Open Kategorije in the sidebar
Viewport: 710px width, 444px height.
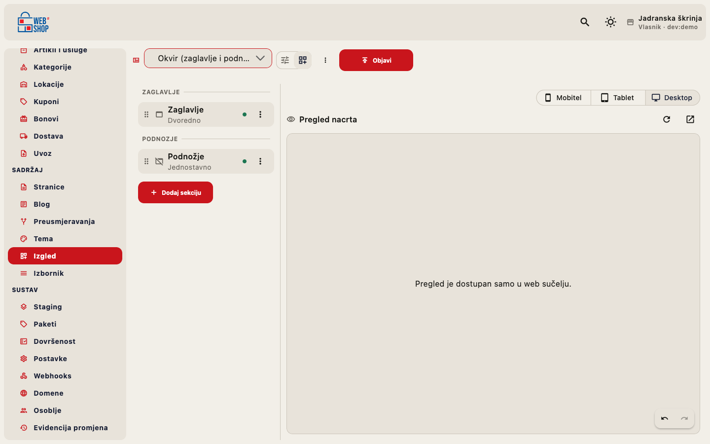point(65,67)
